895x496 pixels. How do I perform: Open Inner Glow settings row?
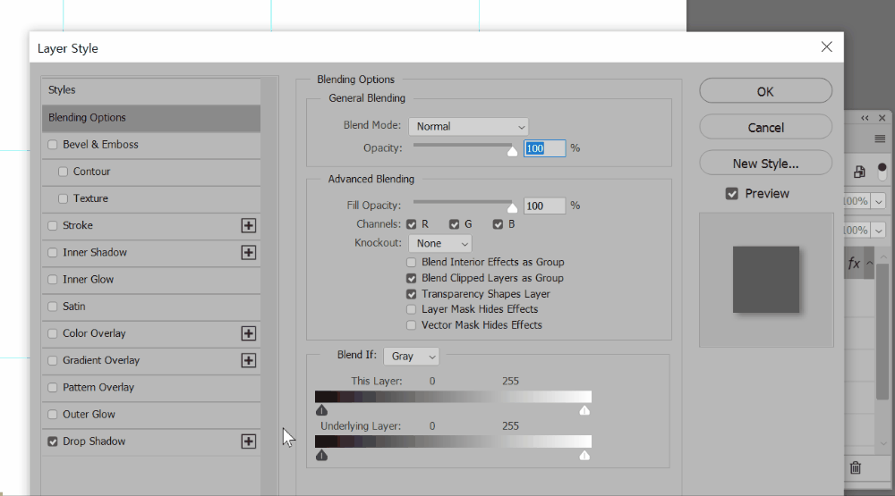(151, 280)
